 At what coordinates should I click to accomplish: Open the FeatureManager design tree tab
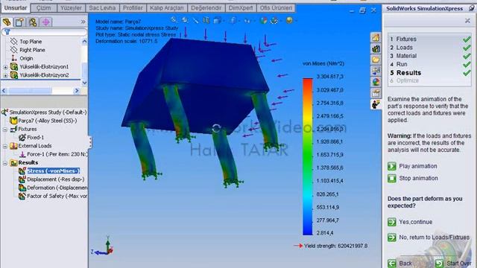(x=7, y=22)
